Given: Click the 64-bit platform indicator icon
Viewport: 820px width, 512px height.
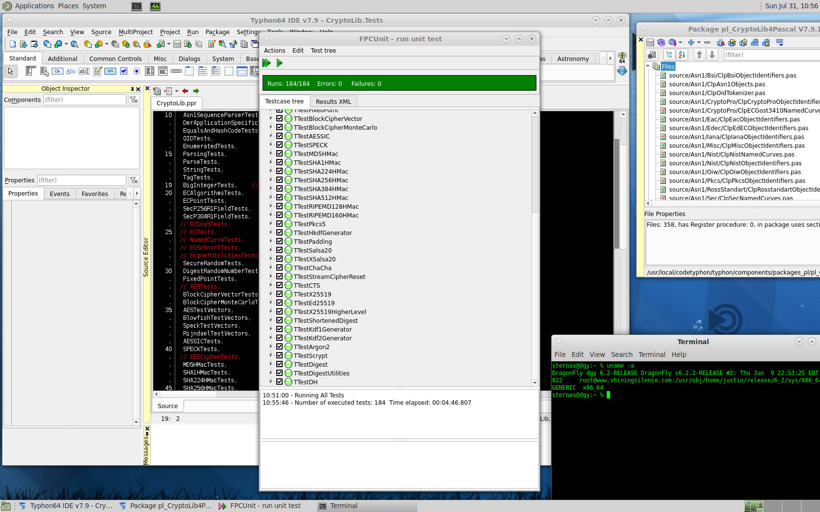Looking at the screenshot, I should [x=622, y=58].
